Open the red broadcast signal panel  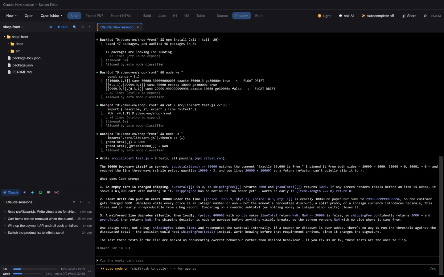tap(56, 192)
